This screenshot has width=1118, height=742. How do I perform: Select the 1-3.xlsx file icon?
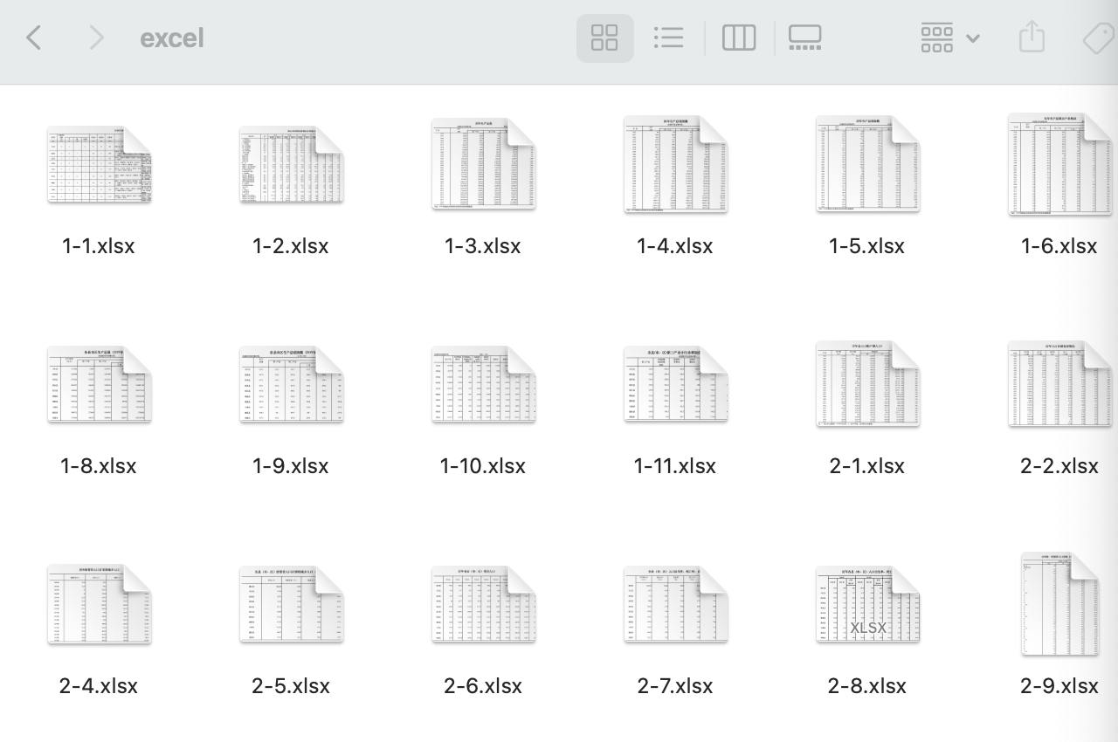[x=483, y=164]
